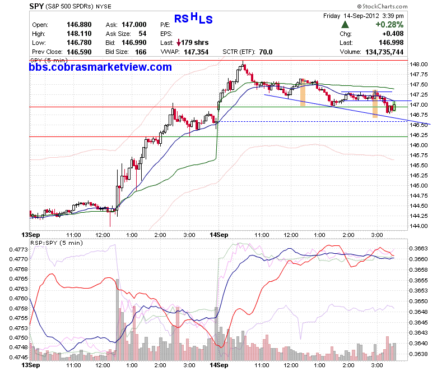This screenshot has height=370, width=437.
Task: Click the 148.00 price axis label
Action: [419, 64]
